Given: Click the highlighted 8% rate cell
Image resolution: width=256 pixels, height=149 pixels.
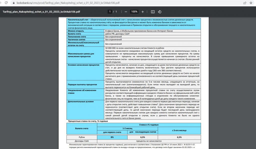Looking at the screenshot, I should pos(112,137).
